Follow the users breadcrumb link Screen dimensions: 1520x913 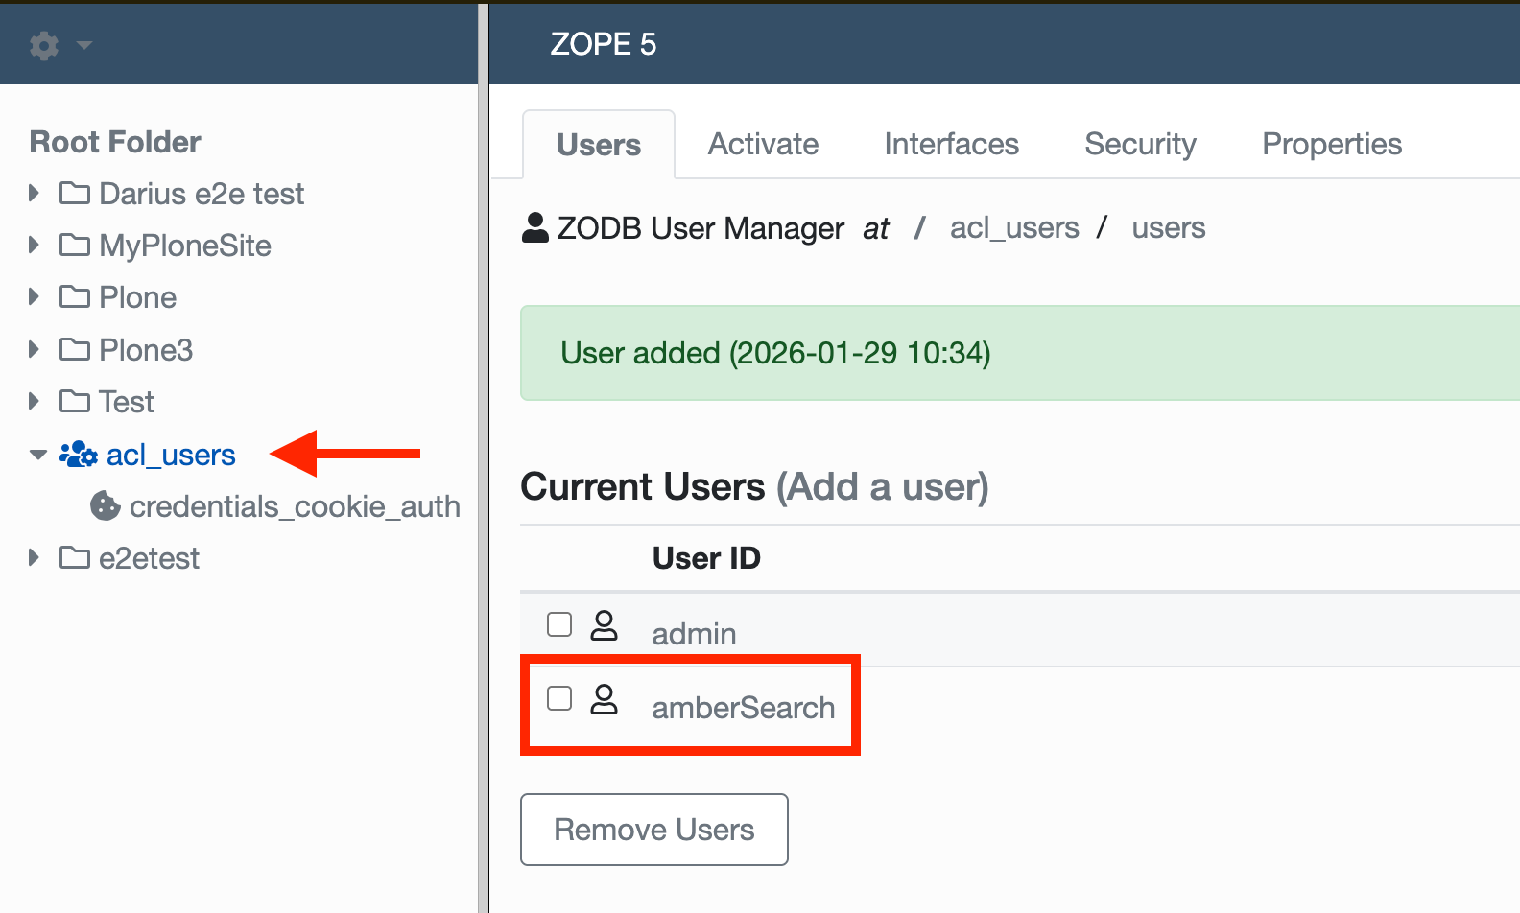(1169, 228)
